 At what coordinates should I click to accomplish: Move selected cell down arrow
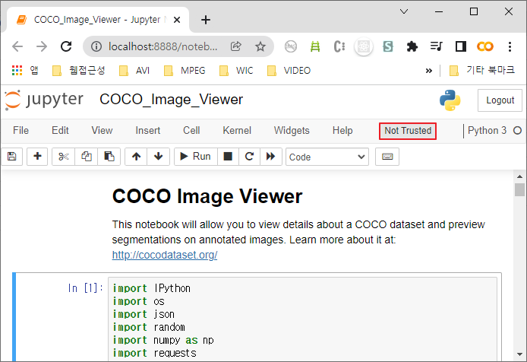click(x=158, y=157)
